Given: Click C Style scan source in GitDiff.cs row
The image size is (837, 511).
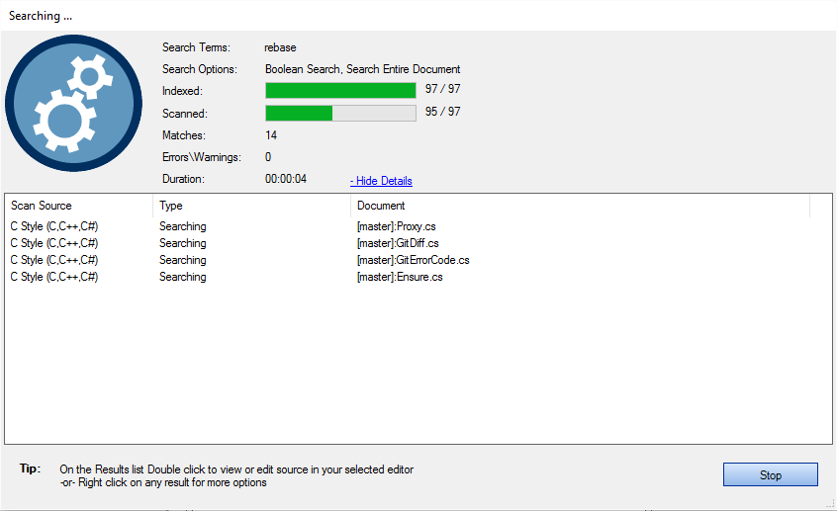Looking at the screenshot, I should click(53, 243).
